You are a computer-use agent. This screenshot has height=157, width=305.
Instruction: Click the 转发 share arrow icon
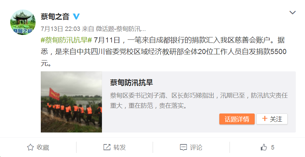pyautogui.click(x=107, y=147)
